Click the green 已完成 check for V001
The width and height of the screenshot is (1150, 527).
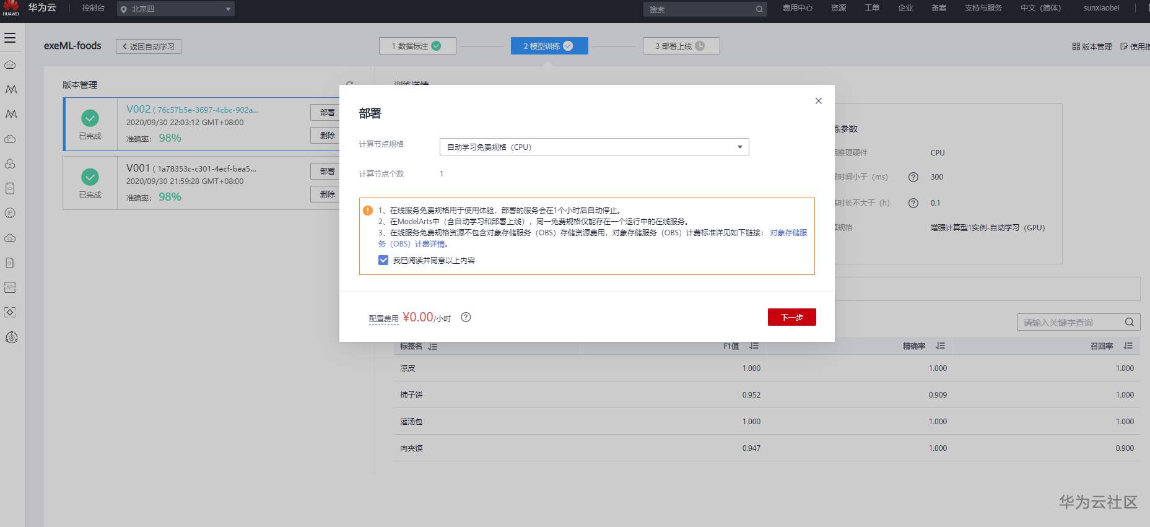pos(90,177)
